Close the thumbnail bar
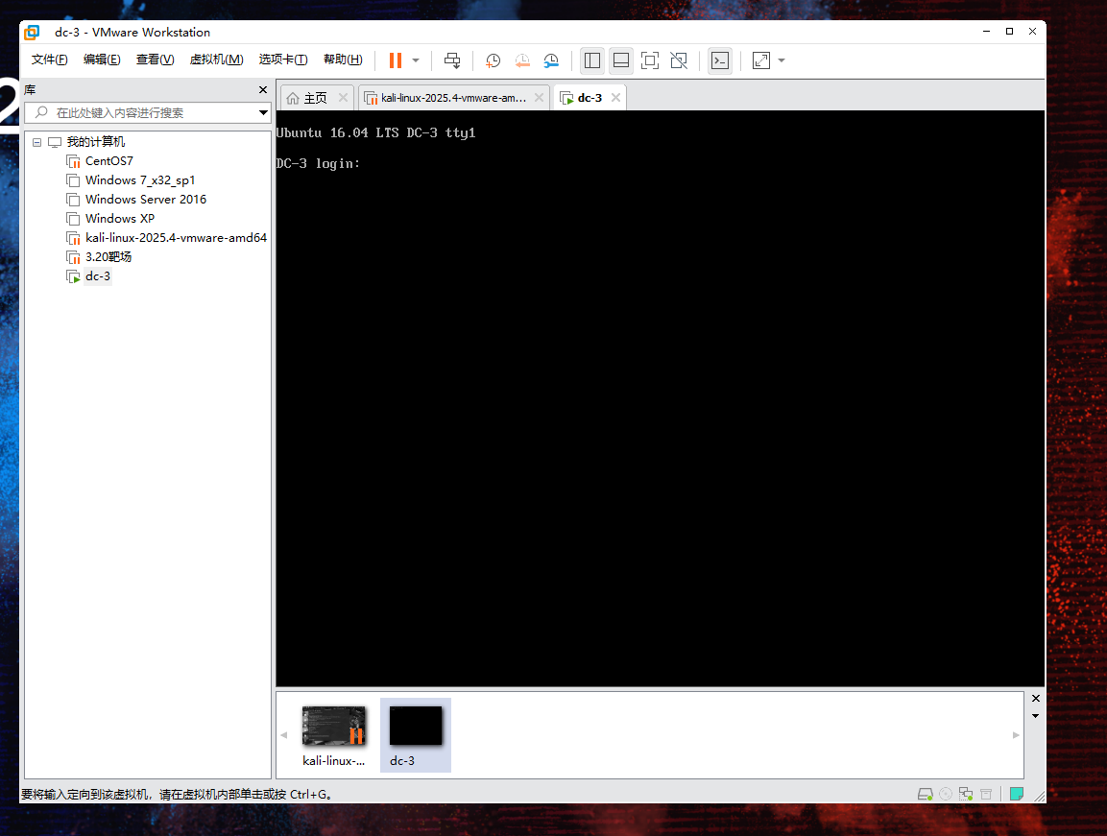 tap(1036, 699)
